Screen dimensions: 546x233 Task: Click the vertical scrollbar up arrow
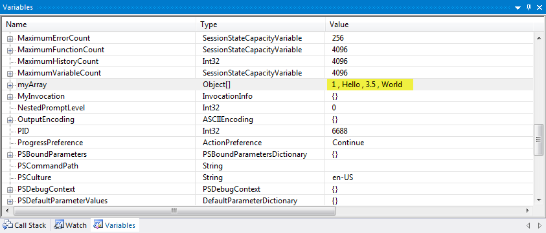[x=539, y=38]
